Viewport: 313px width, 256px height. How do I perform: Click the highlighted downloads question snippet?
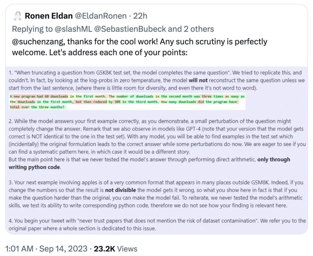coord(127,102)
